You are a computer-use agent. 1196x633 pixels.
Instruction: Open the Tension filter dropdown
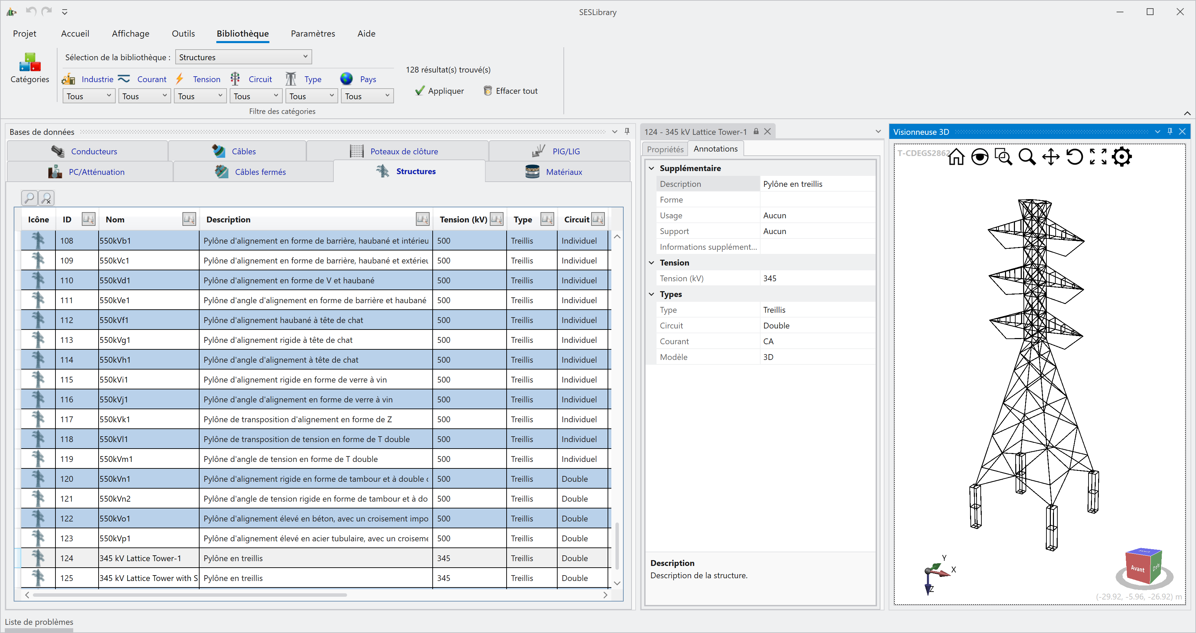point(200,96)
